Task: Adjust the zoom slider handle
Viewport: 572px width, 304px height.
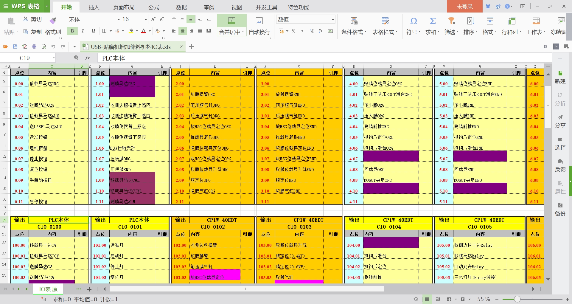Action: click(x=517, y=299)
